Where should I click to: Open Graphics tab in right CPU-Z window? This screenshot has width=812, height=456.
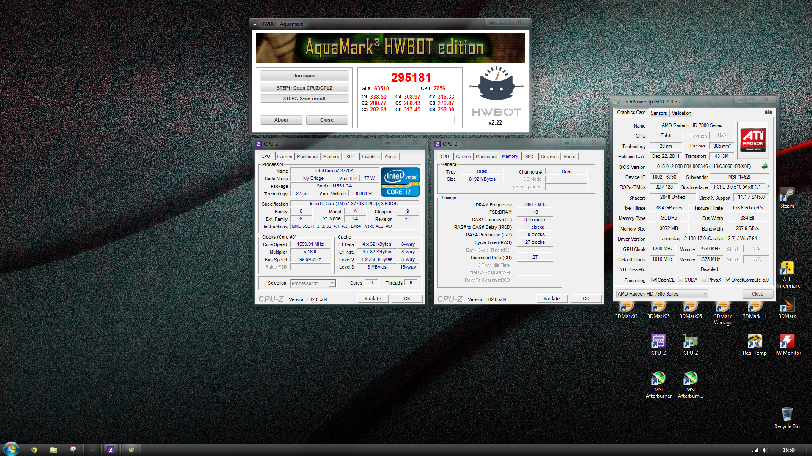point(549,157)
